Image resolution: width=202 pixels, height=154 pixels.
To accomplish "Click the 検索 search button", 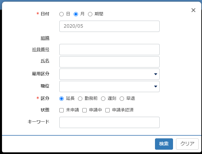I will point(164,144).
